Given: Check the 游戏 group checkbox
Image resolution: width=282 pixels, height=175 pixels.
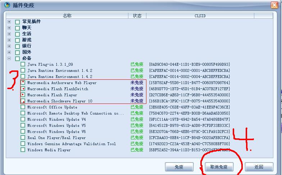Looking at the screenshot, I should pos(17,40).
